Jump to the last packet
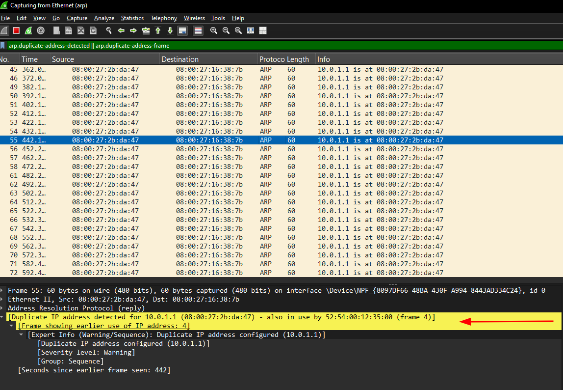Viewport: 563px width, 390px height. [x=170, y=30]
